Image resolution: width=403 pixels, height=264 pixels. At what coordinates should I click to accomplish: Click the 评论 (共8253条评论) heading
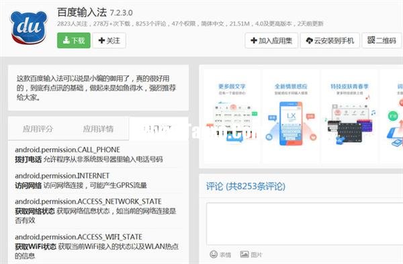[246, 186]
